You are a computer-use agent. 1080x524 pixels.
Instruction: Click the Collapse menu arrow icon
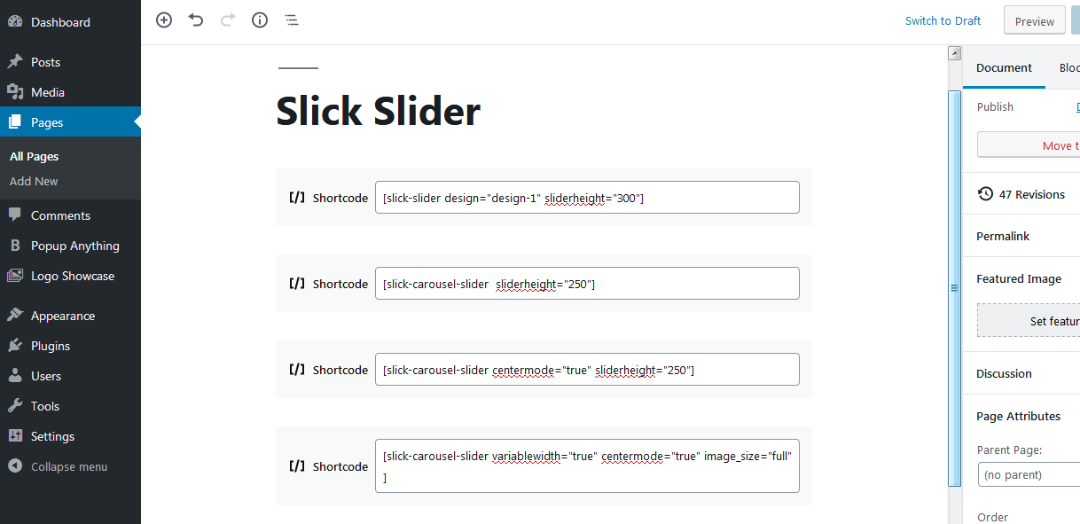tap(15, 466)
